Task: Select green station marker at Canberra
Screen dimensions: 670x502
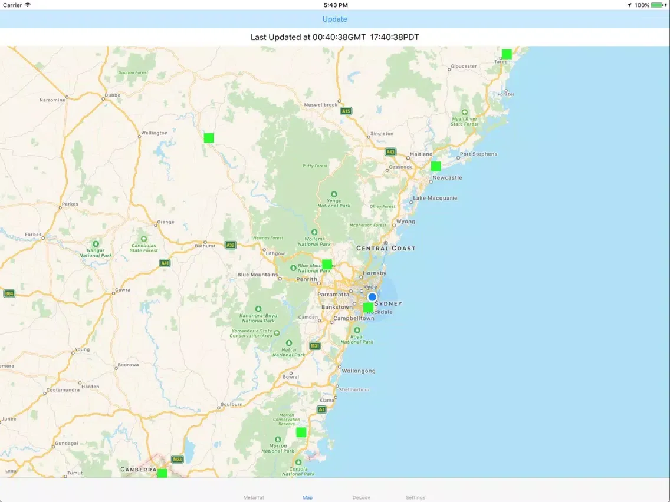Action: tap(162, 473)
